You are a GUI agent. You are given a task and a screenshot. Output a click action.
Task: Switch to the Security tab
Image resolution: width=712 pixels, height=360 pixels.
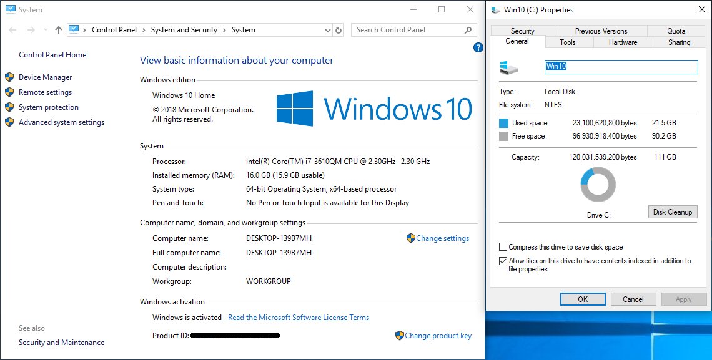click(523, 31)
